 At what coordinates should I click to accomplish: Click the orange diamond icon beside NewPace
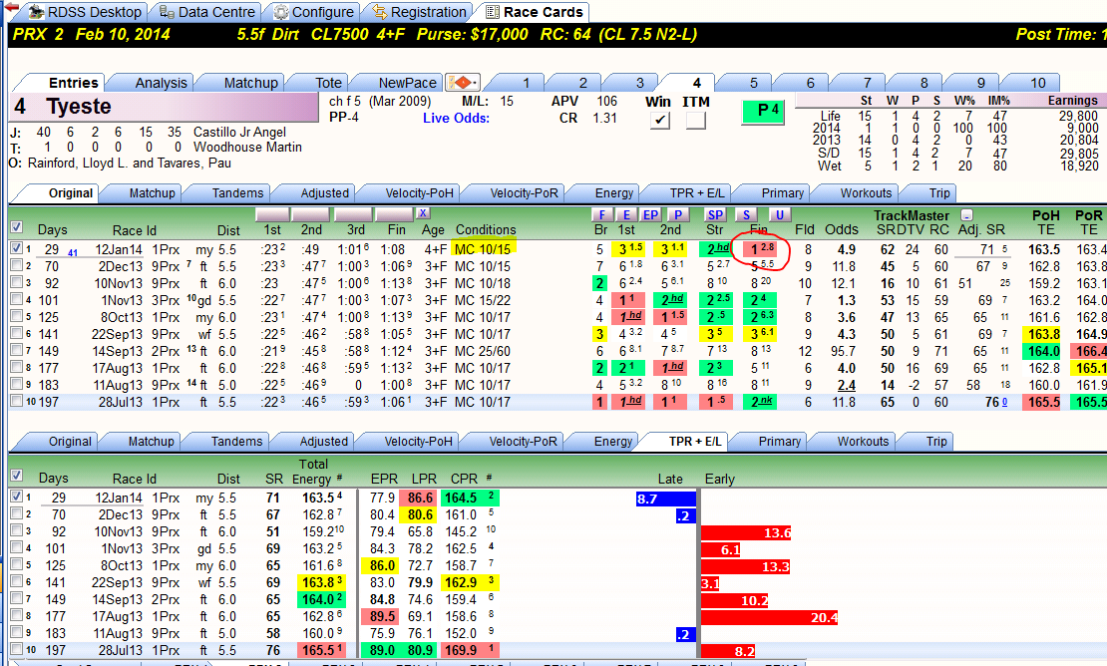pos(463,83)
